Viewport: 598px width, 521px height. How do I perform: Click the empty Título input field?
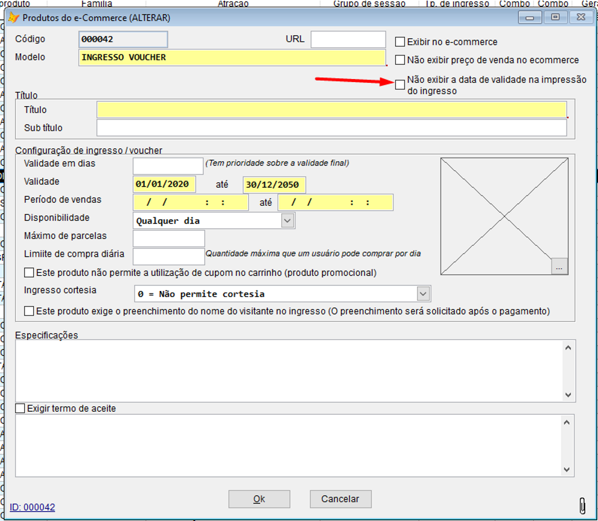coord(332,109)
